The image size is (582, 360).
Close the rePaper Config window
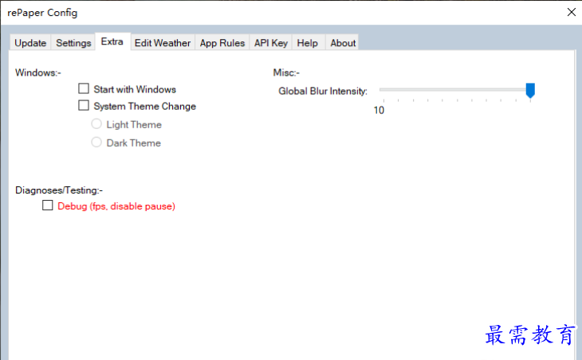[x=571, y=12]
